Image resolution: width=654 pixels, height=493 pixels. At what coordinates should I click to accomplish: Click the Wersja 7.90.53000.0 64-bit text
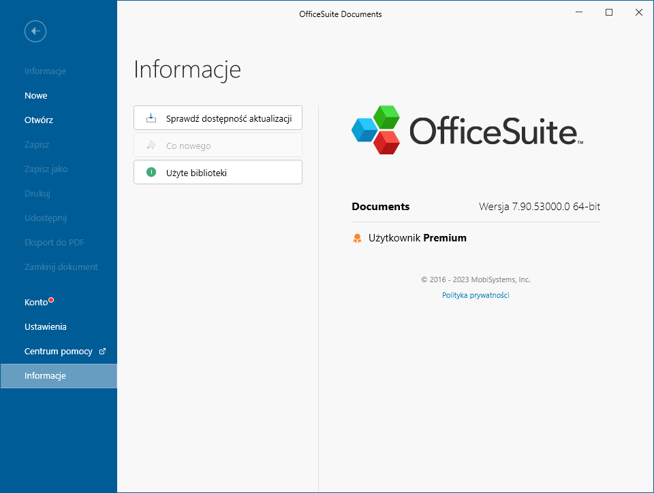540,207
